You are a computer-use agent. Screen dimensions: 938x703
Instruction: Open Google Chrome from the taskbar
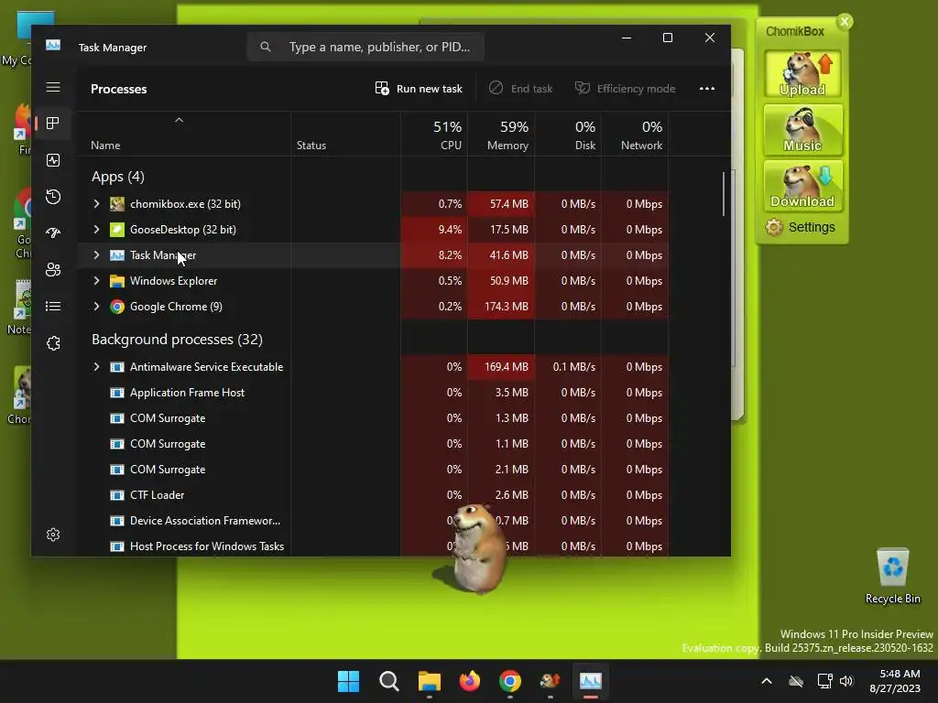pyautogui.click(x=509, y=681)
